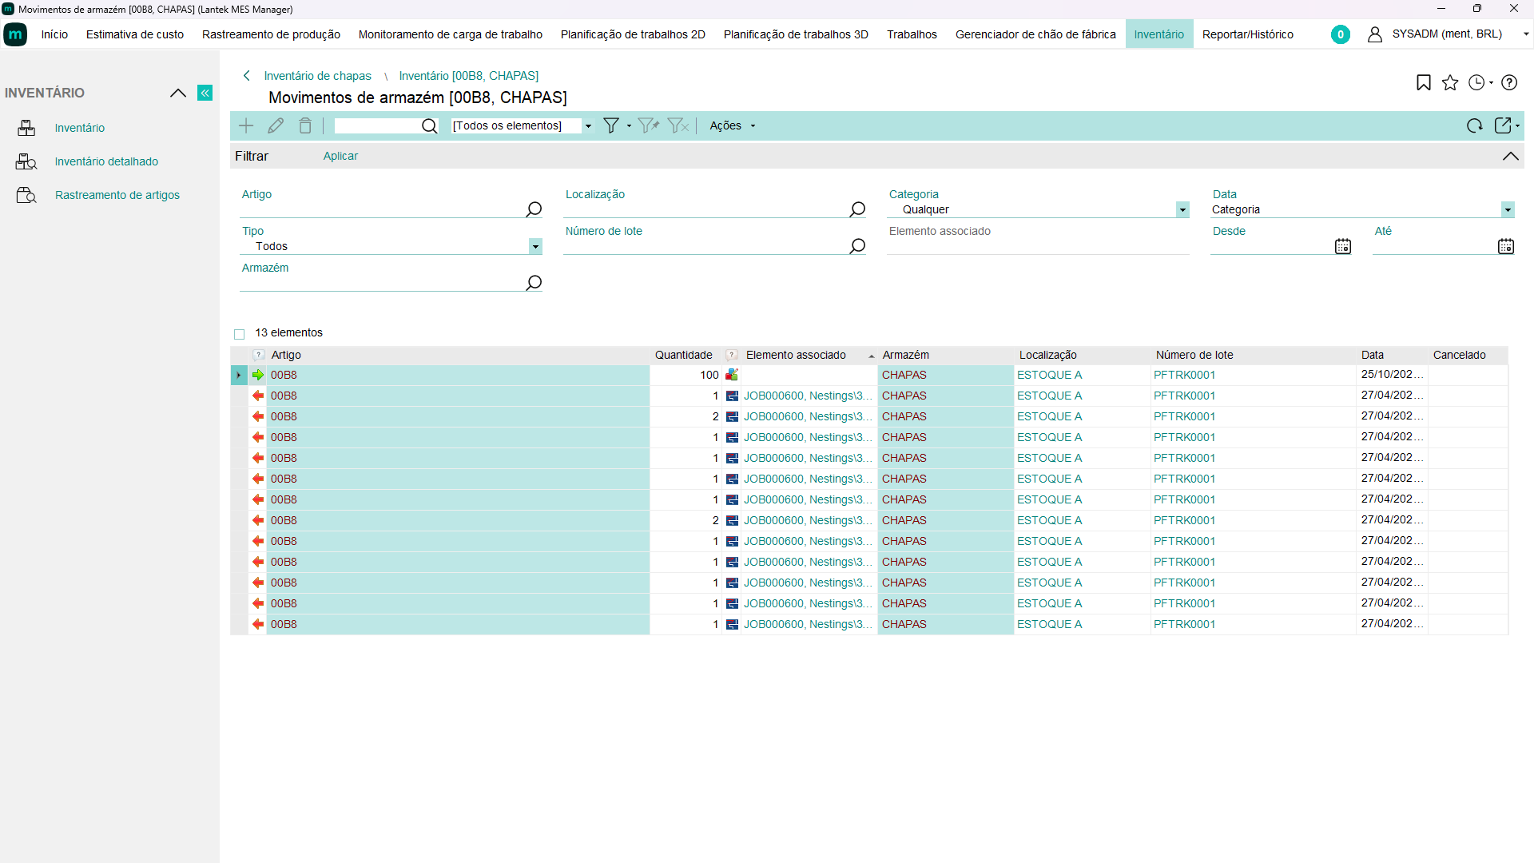
Task: Click the add new item plus icon
Action: click(x=246, y=125)
